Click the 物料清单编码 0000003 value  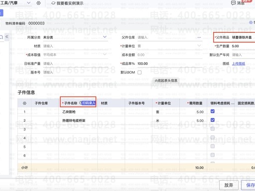[x=36, y=23]
